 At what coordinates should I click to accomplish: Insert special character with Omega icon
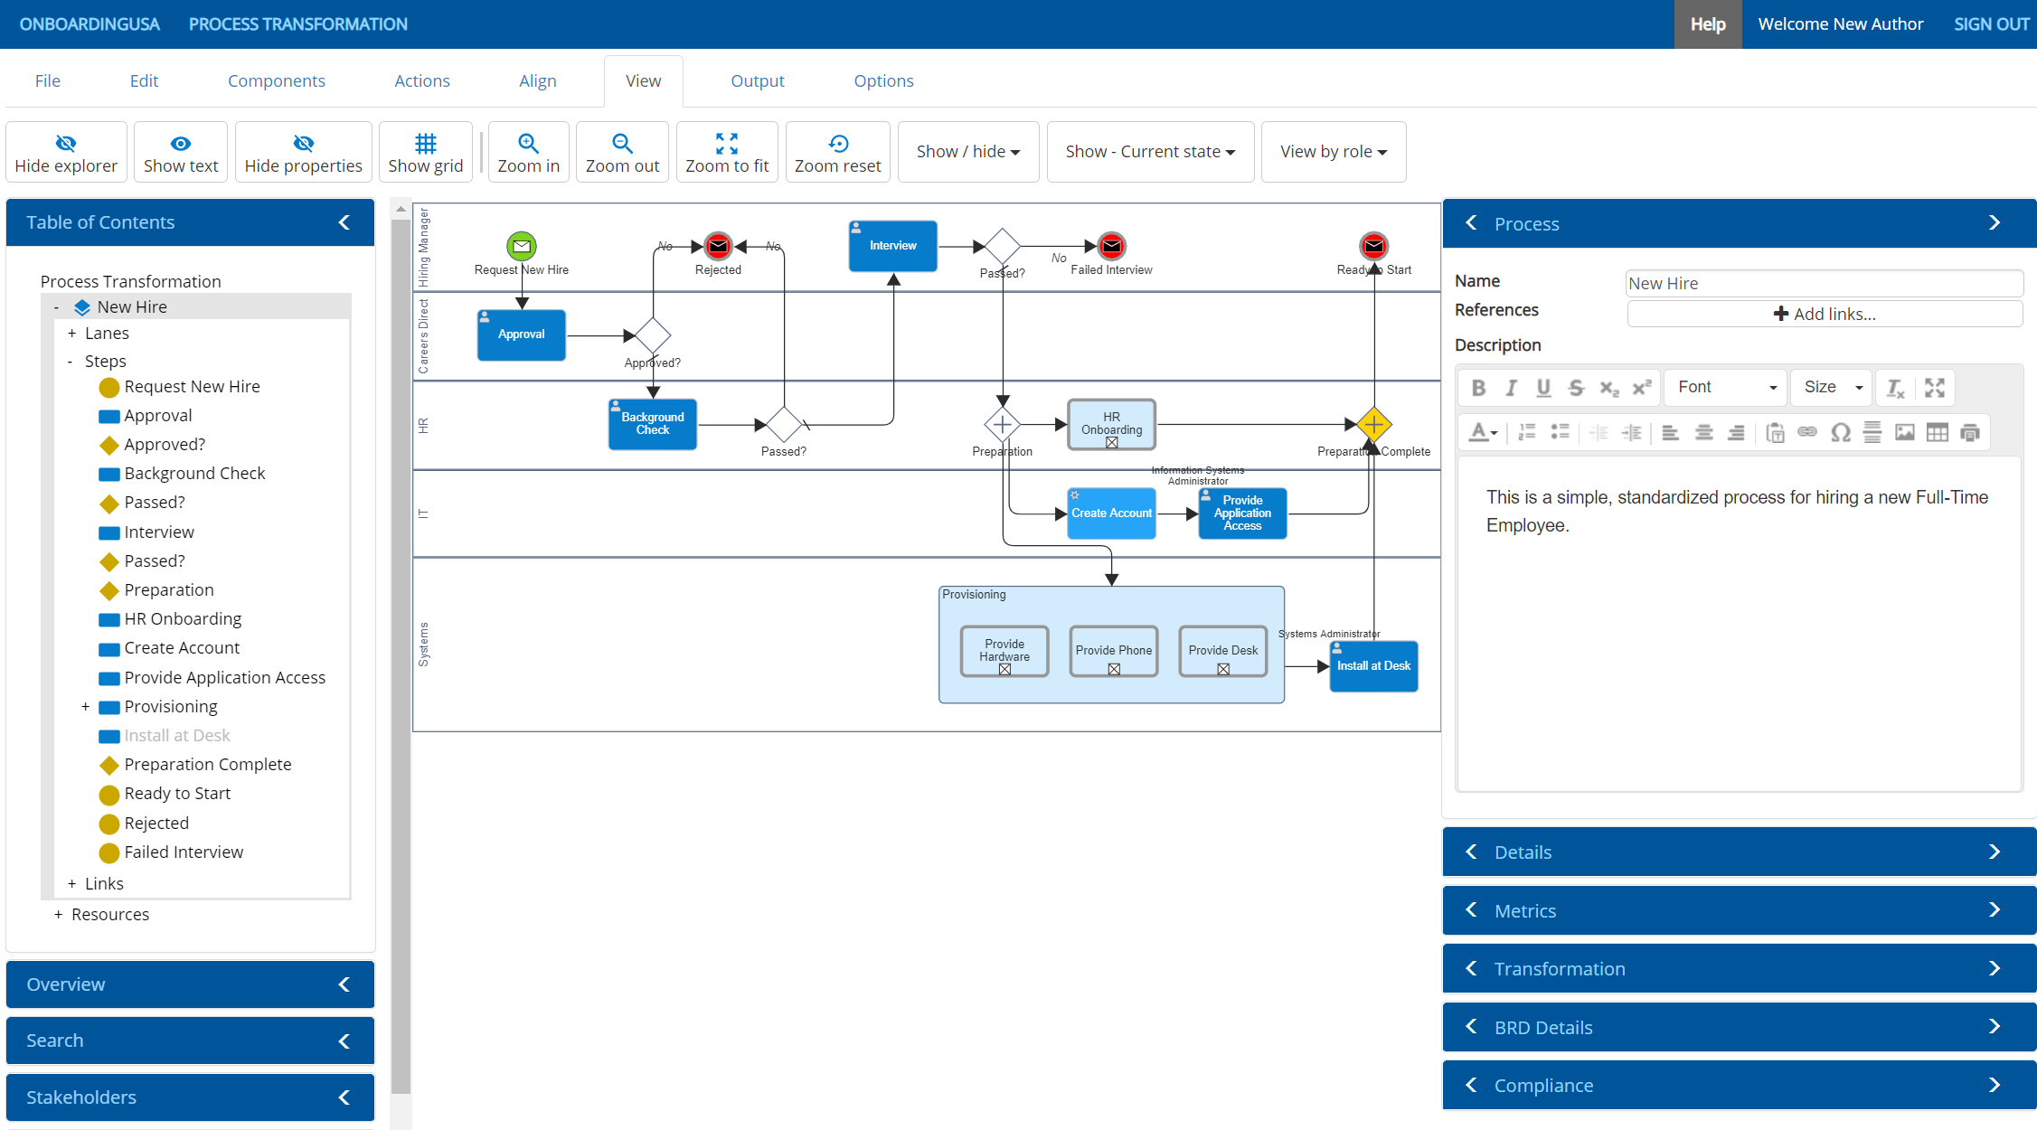tap(1840, 433)
